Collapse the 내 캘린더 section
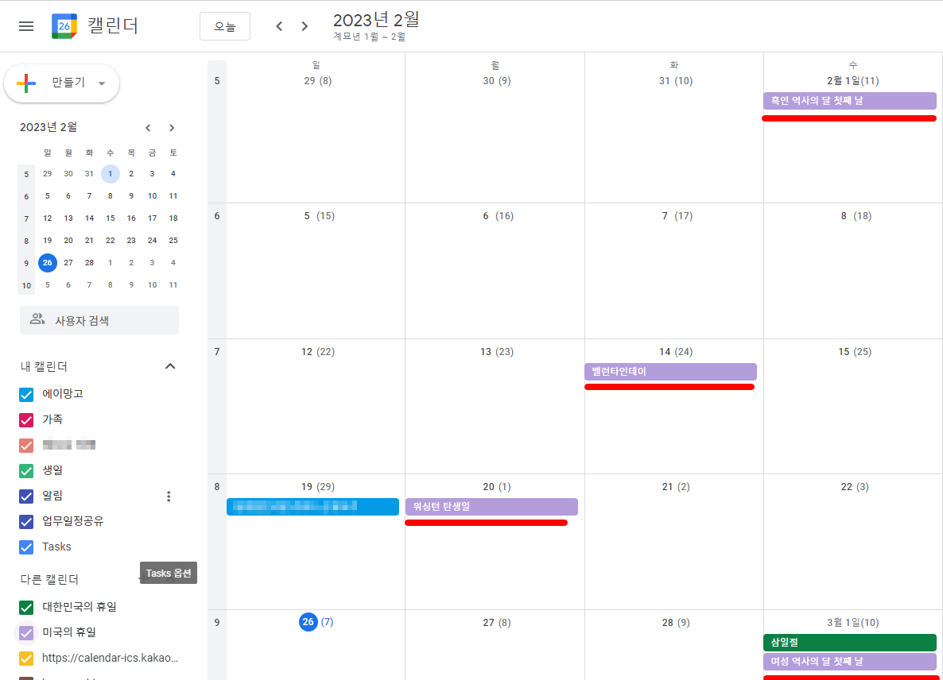The height and width of the screenshot is (680, 943). (x=169, y=366)
